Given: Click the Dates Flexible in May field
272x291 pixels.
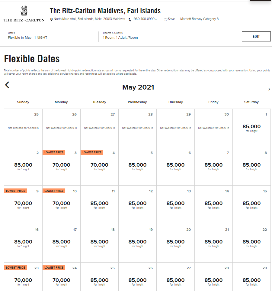Looking at the screenshot, I should pos(27,36).
